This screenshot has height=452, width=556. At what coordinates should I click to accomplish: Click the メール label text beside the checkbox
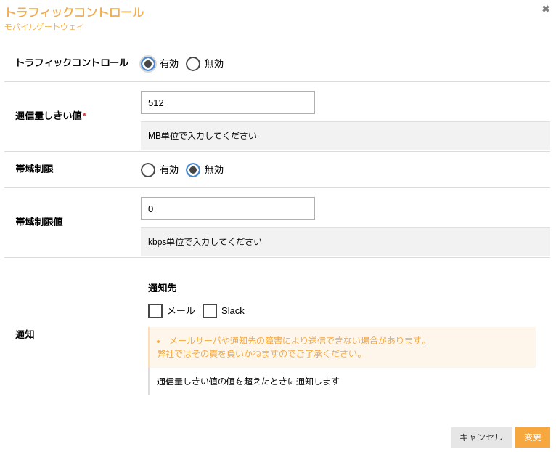(181, 311)
